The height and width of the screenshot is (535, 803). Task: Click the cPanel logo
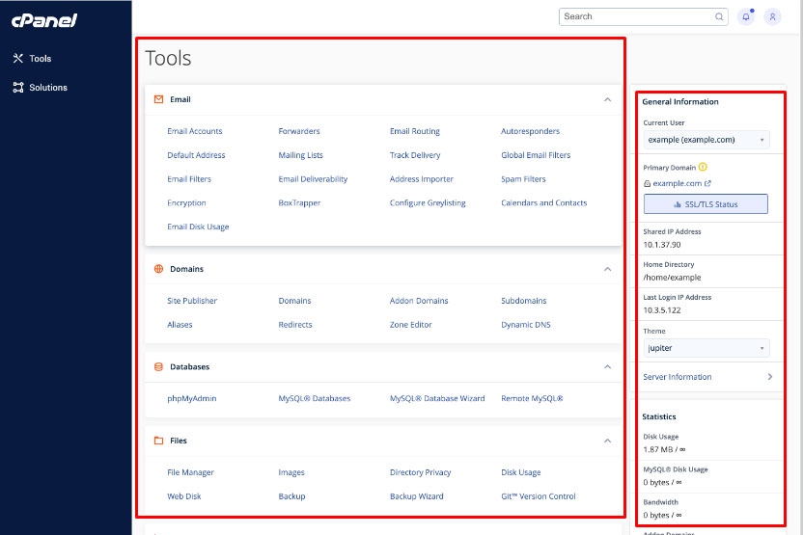coord(44,20)
